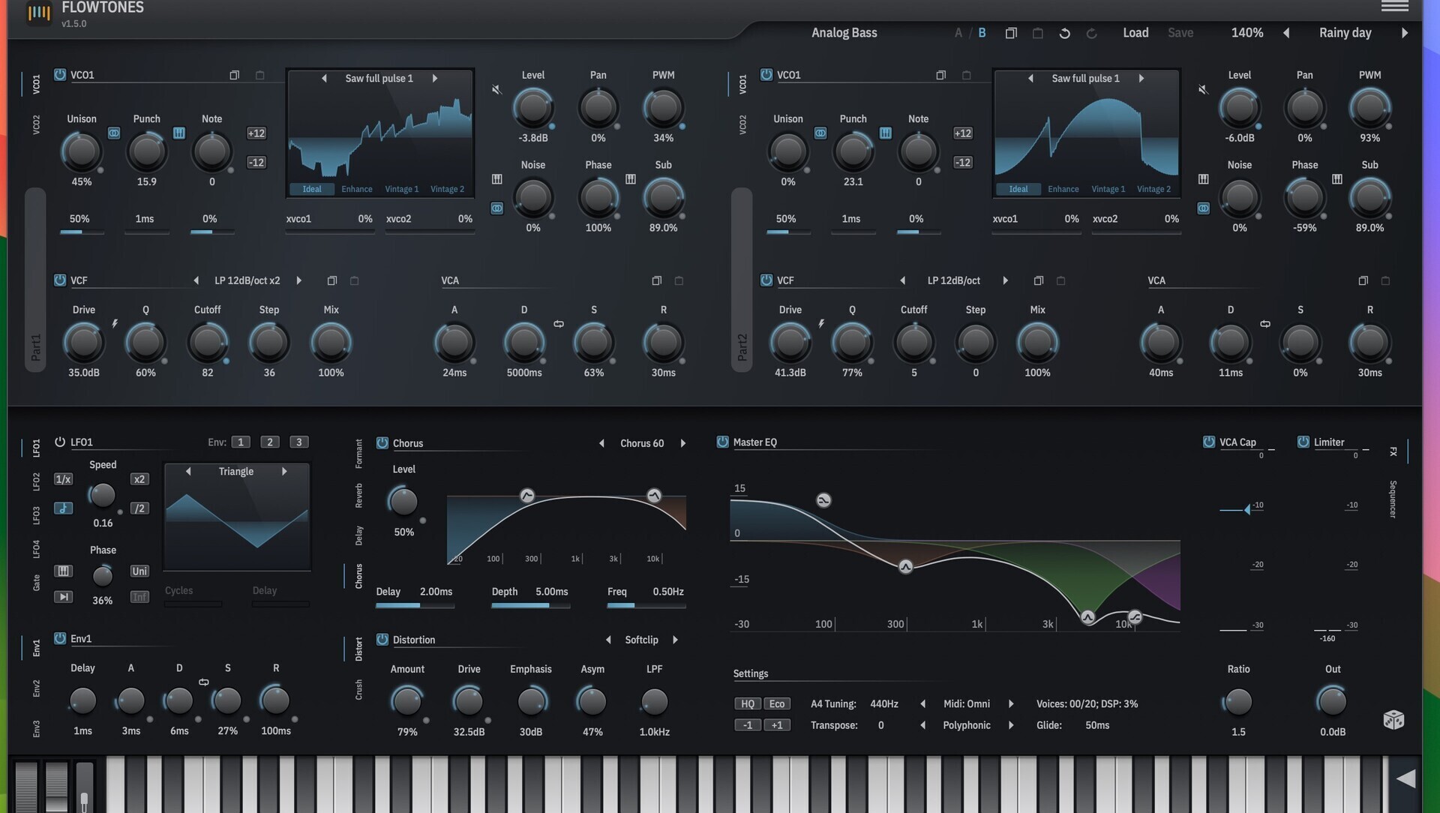Click the Part1 Phase keyboard icon
1440x813 pixels.
coord(631,179)
